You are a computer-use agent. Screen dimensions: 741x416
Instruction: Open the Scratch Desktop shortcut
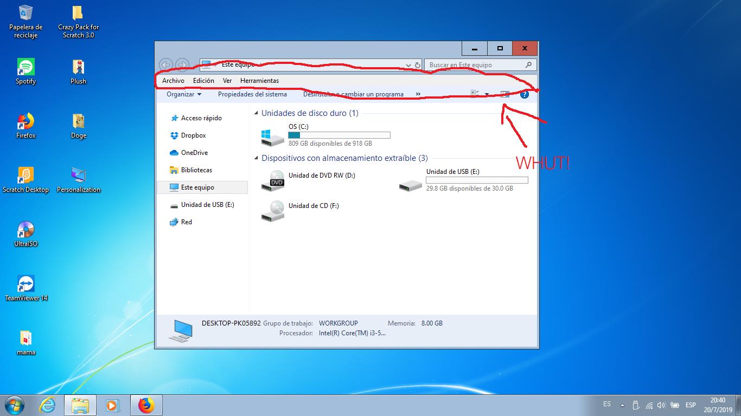coord(25,180)
